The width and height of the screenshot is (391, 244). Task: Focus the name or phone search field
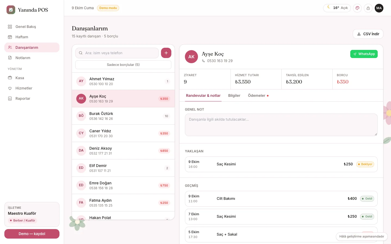tap(117, 53)
